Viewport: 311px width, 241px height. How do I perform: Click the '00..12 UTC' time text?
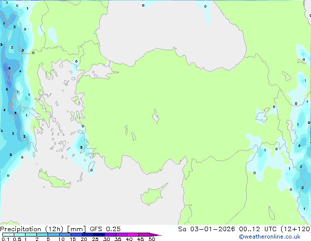tap(258, 229)
